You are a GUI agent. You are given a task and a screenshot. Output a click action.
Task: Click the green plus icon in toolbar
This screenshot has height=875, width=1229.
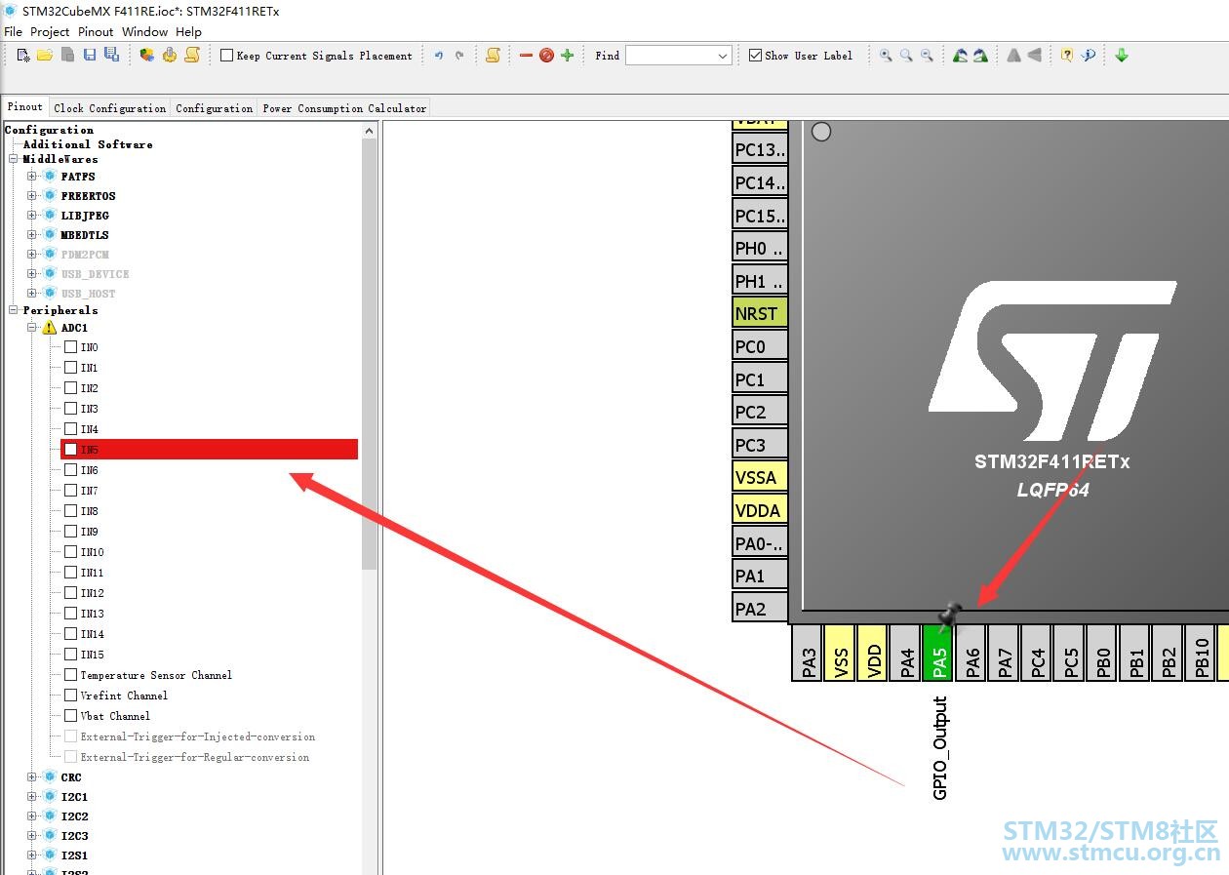[x=567, y=56]
